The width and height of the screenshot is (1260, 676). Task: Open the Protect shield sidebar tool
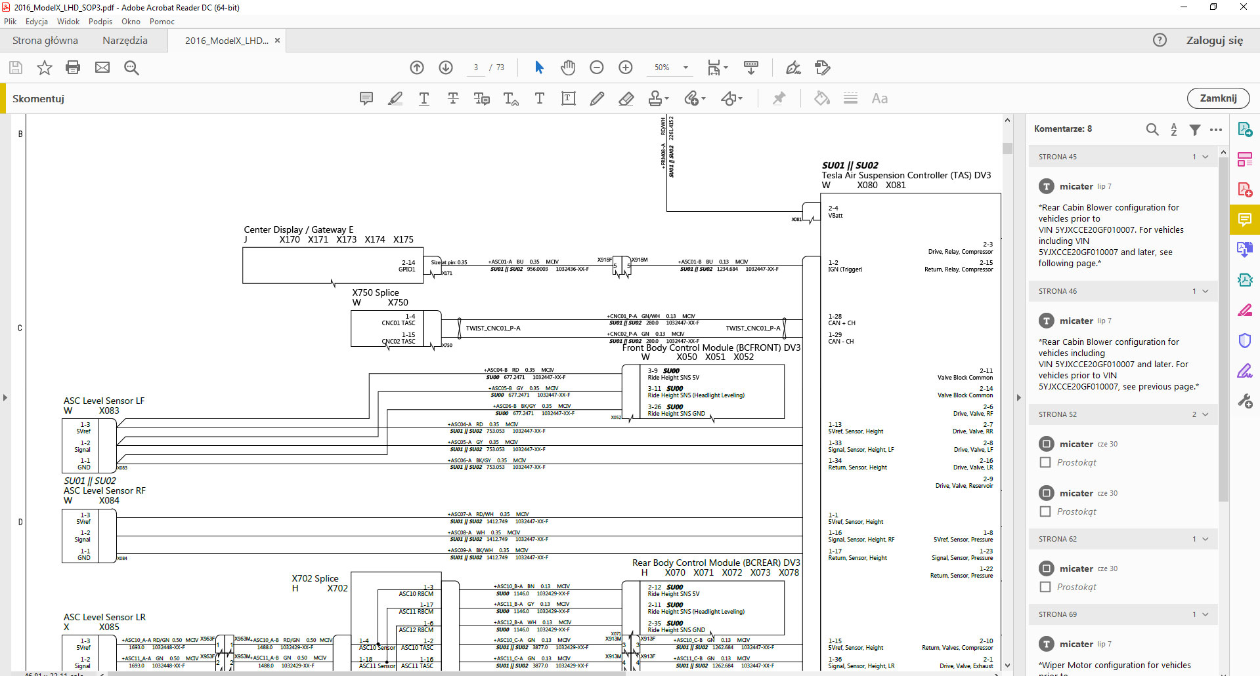point(1245,340)
